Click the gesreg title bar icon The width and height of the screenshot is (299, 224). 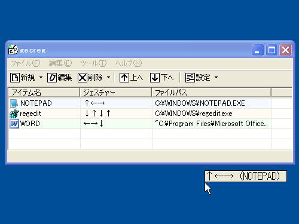click(13, 50)
